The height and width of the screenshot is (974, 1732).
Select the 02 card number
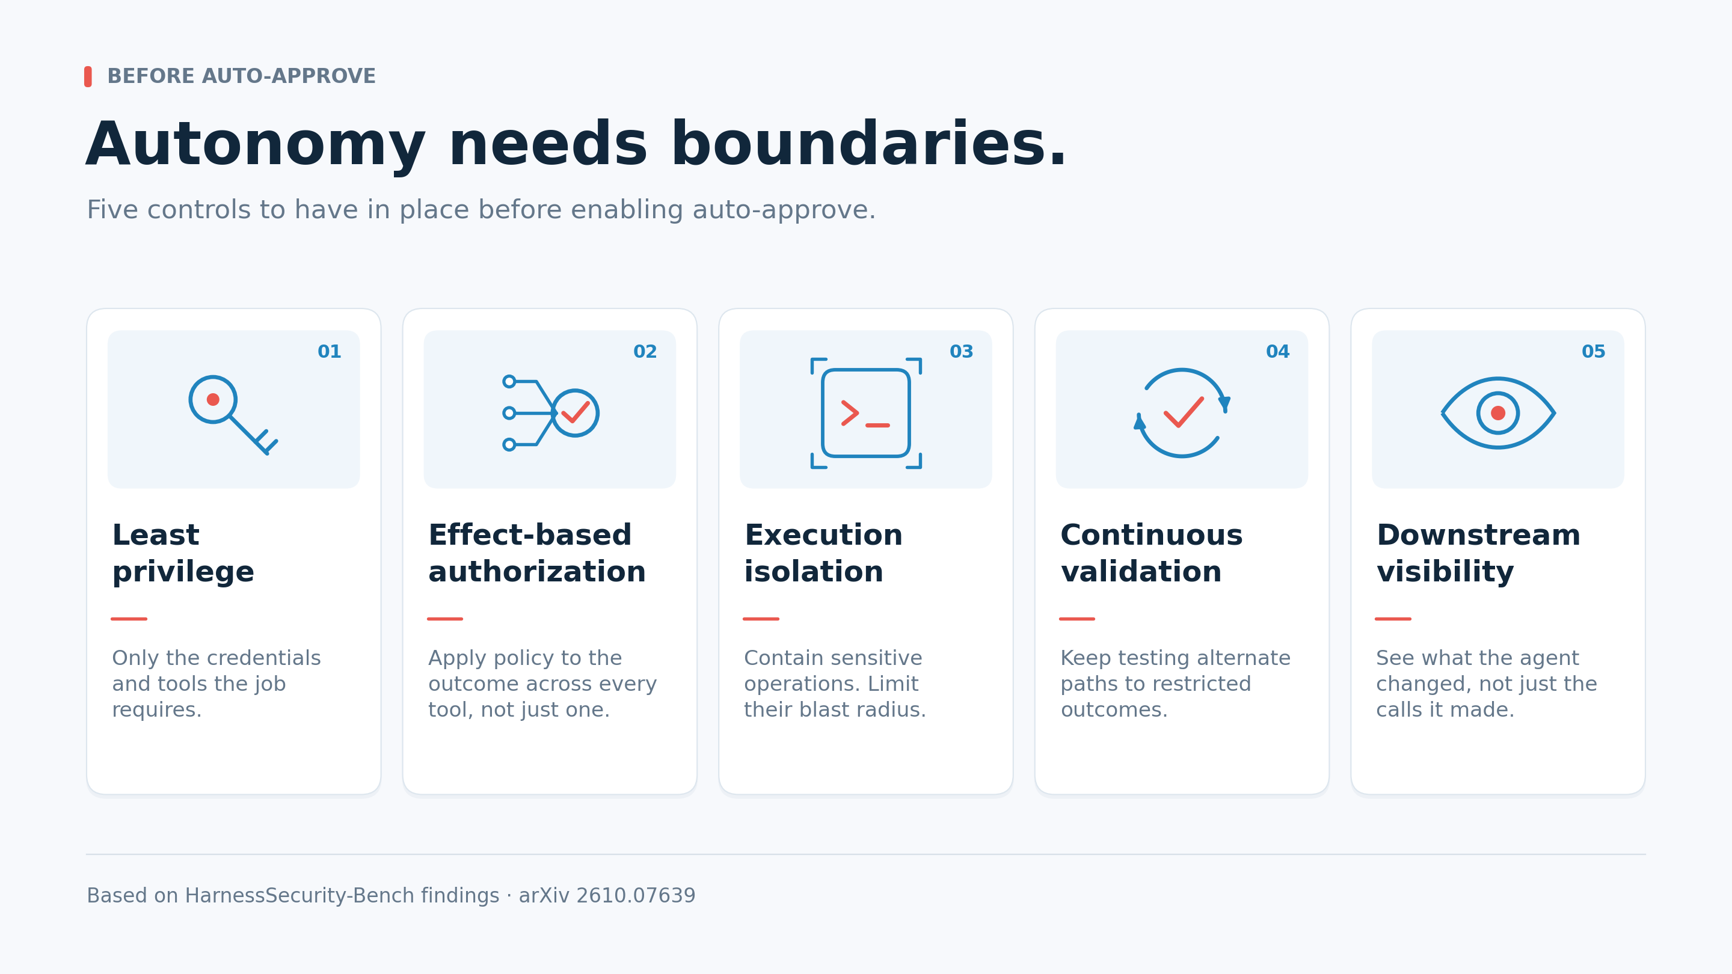tap(645, 352)
